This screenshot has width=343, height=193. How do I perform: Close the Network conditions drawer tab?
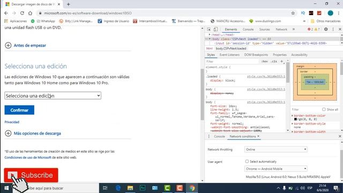258,136
